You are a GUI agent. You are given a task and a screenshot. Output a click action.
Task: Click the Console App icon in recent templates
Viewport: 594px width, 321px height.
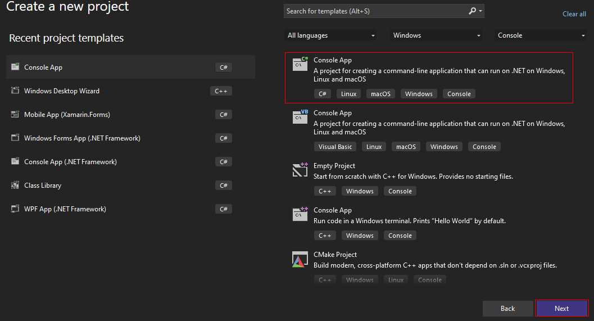(x=15, y=67)
